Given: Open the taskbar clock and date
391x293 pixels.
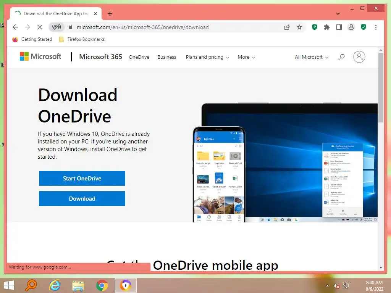Looking at the screenshot, I should (x=374, y=286).
